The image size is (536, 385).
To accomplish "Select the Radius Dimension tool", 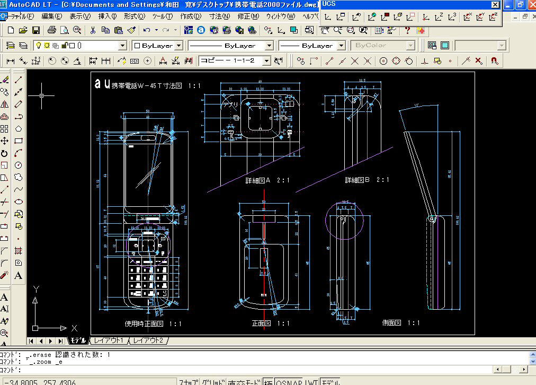I will pos(52,61).
